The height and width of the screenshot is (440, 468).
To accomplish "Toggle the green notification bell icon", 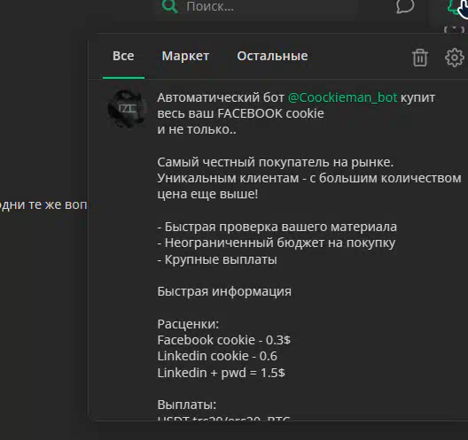I will click(x=456, y=6).
